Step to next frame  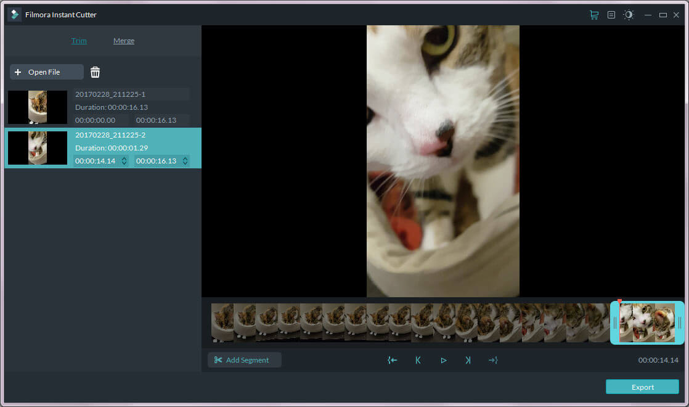click(x=468, y=360)
